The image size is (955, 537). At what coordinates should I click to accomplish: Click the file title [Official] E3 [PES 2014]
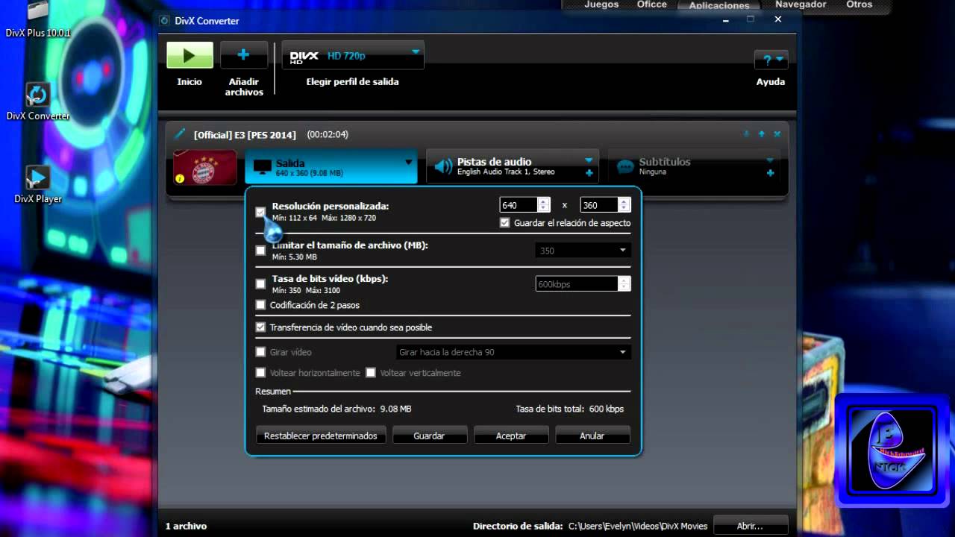click(245, 135)
